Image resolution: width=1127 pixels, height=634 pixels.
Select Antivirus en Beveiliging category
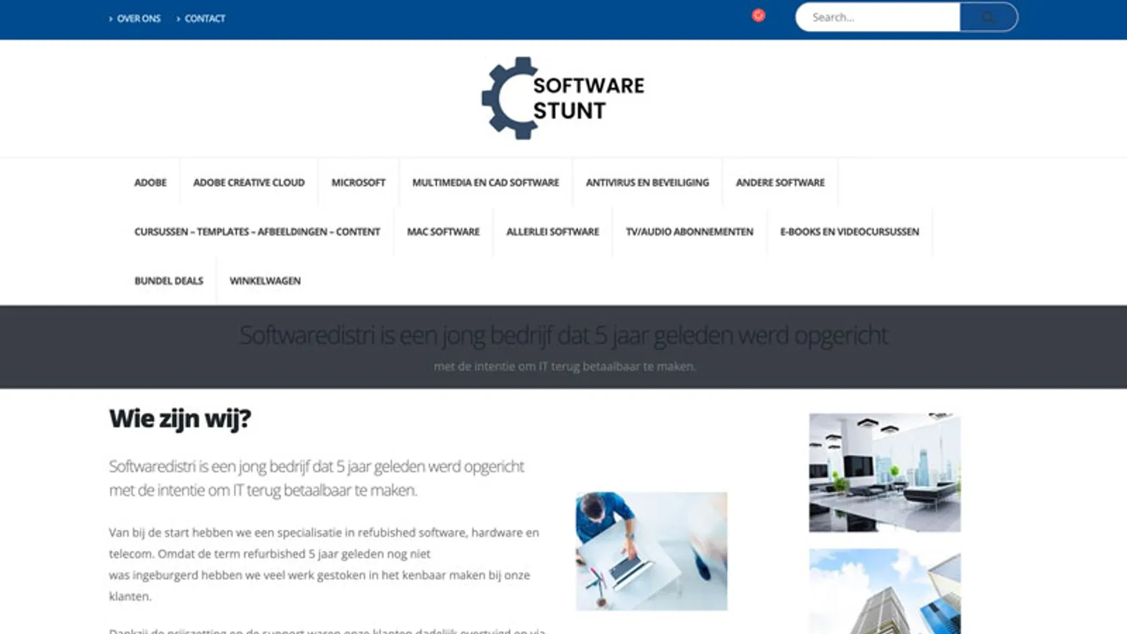[x=647, y=183]
